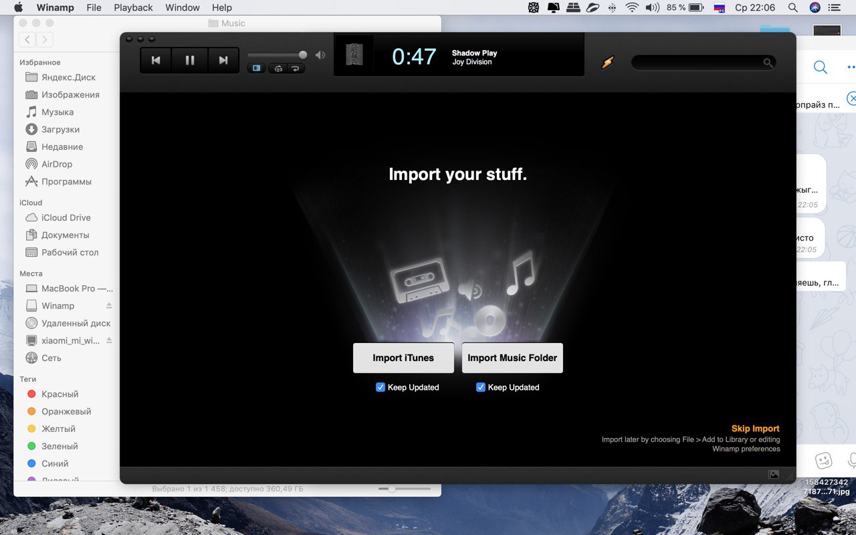Click the keyboard-like menu bar icon

coord(573,7)
